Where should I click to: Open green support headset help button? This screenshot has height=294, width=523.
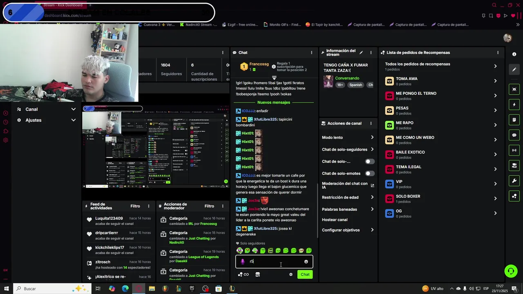511,271
